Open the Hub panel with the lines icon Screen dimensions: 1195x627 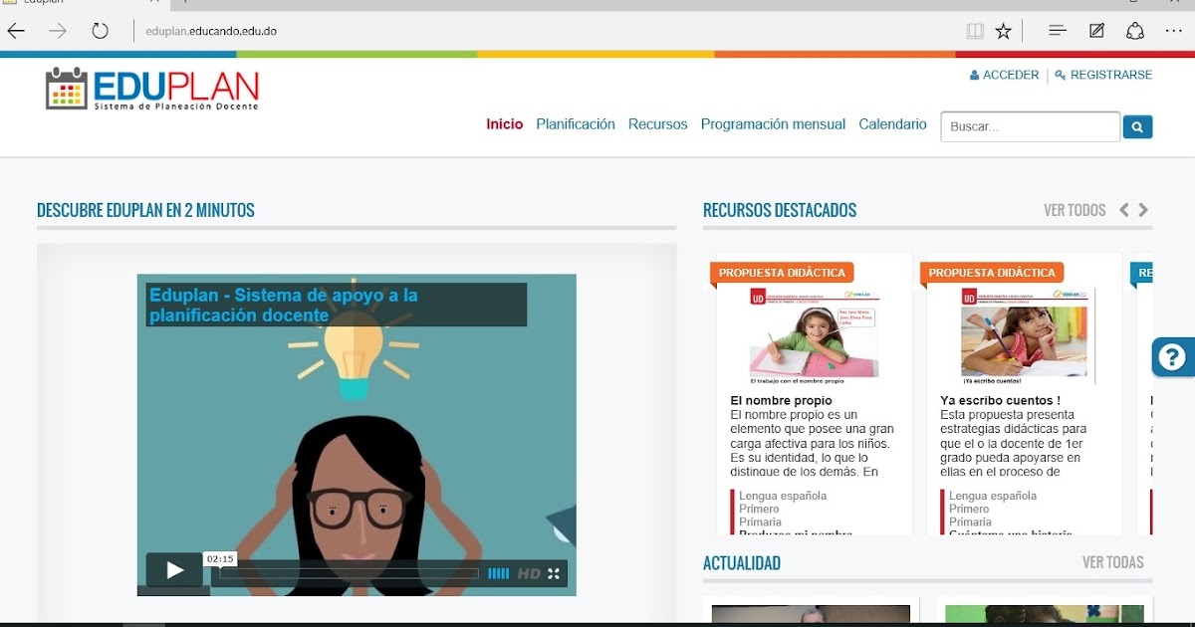1057,30
